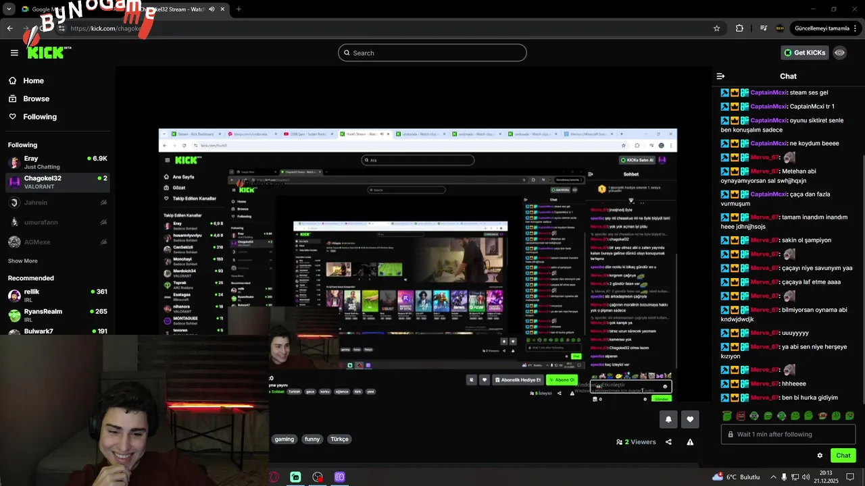This screenshot has width=865, height=486.
Task: Expand the Following list with Show More
Action: [x=23, y=261]
